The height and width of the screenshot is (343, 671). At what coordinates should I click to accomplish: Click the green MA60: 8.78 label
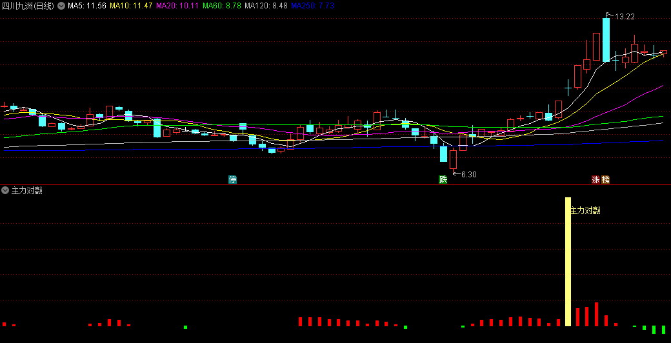[222, 6]
